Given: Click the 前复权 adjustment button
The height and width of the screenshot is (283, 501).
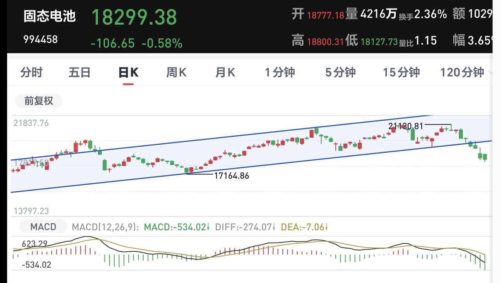Looking at the screenshot, I should (39, 101).
